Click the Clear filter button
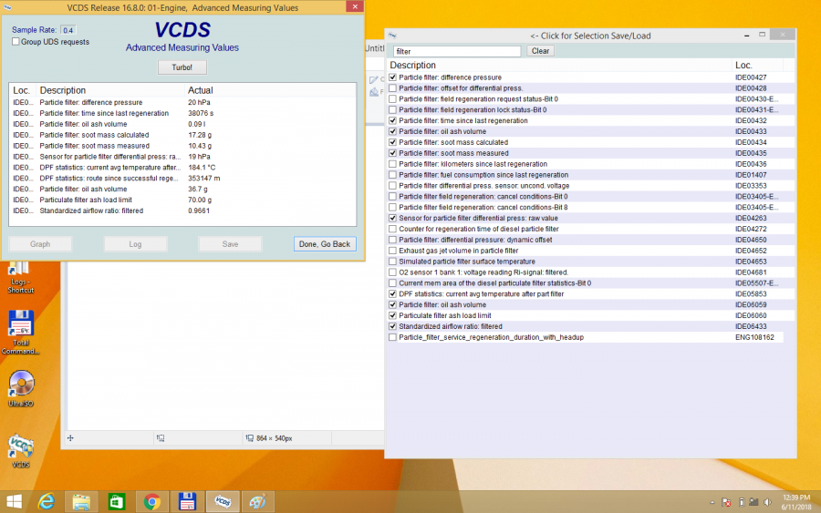Screen dimensions: 821x513 click(x=540, y=51)
